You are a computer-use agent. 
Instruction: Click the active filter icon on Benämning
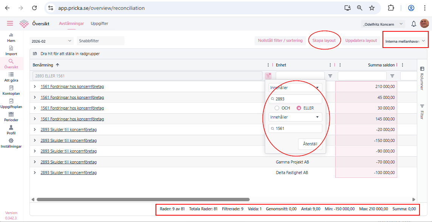pyautogui.click(x=268, y=76)
